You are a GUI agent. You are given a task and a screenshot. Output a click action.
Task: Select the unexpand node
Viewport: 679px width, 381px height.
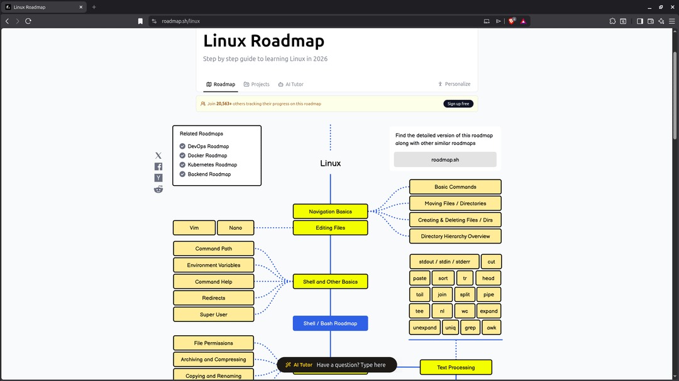425,328
